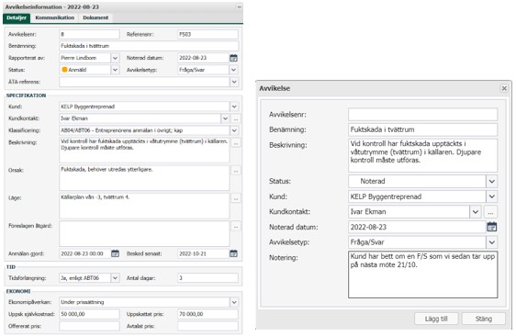
Task: Open calendar for Besked senast date
Action: 233,253
